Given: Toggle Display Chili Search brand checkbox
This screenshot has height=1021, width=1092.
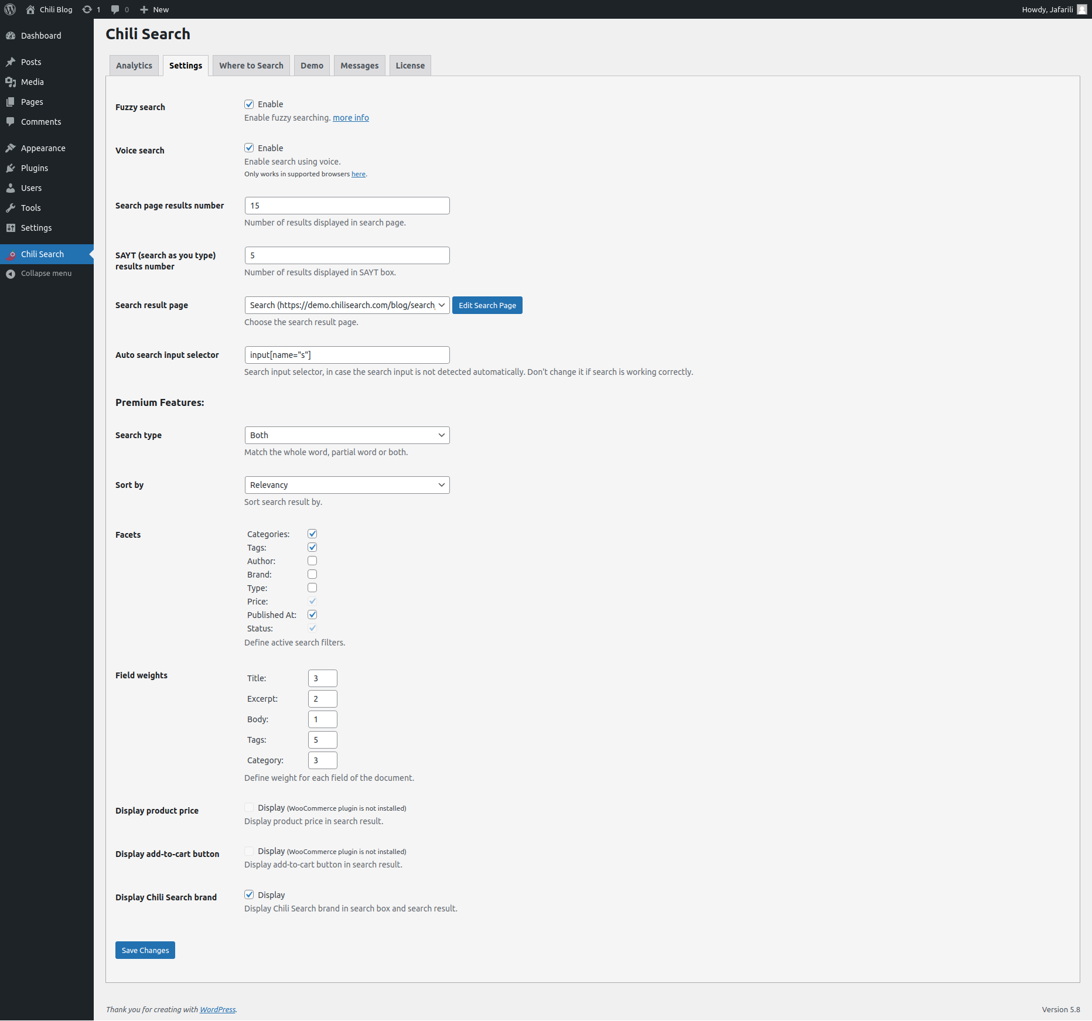Looking at the screenshot, I should [x=249, y=894].
